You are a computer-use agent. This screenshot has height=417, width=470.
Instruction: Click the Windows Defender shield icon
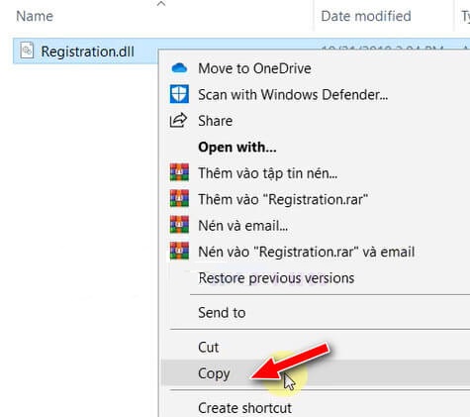[x=179, y=94]
